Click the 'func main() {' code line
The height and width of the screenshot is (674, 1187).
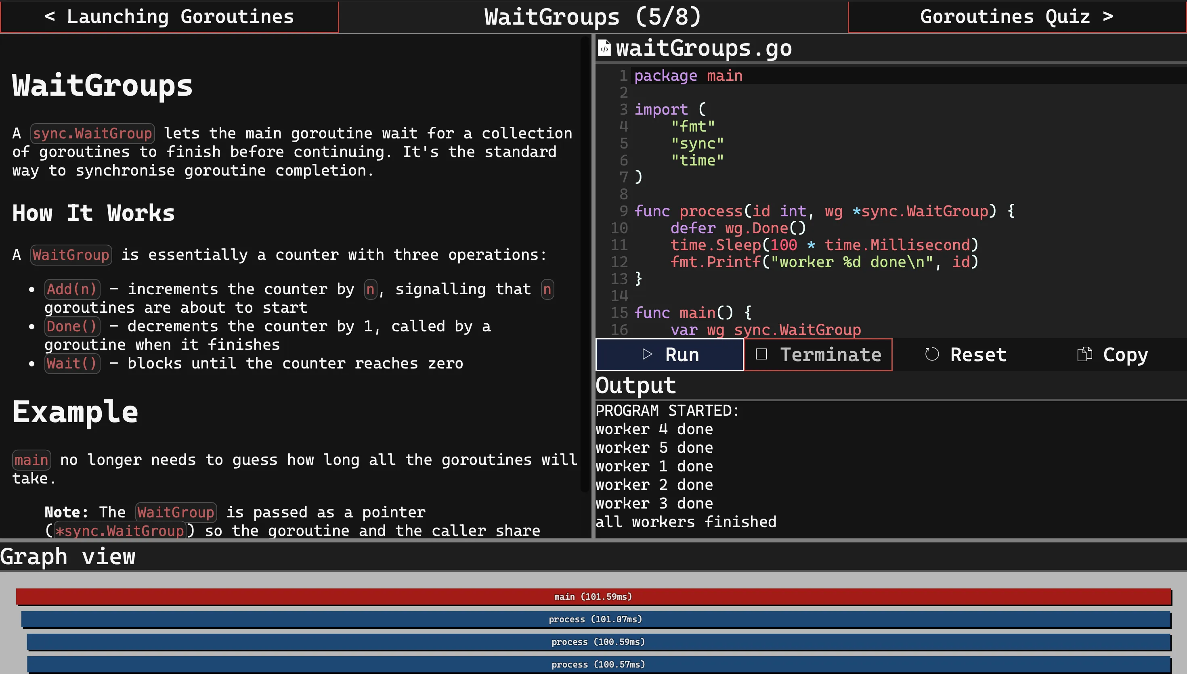click(x=692, y=313)
